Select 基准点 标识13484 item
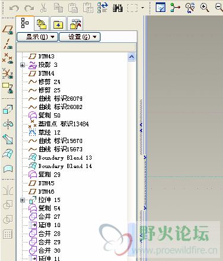Image resolution: width=223 pixels, height=261 pixels. tap(64, 124)
